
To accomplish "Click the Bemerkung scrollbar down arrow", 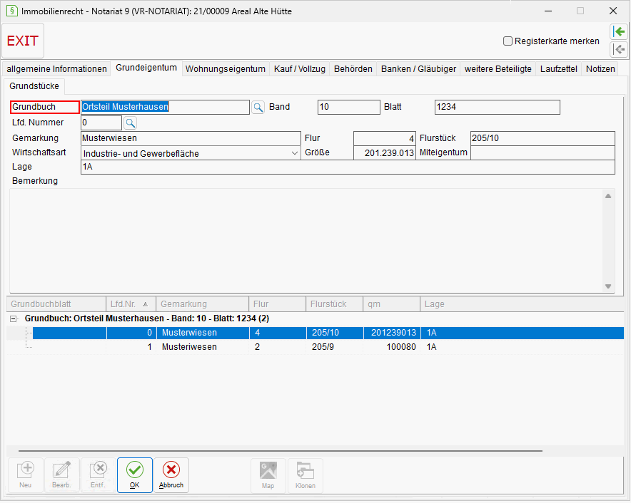I will 608,286.
